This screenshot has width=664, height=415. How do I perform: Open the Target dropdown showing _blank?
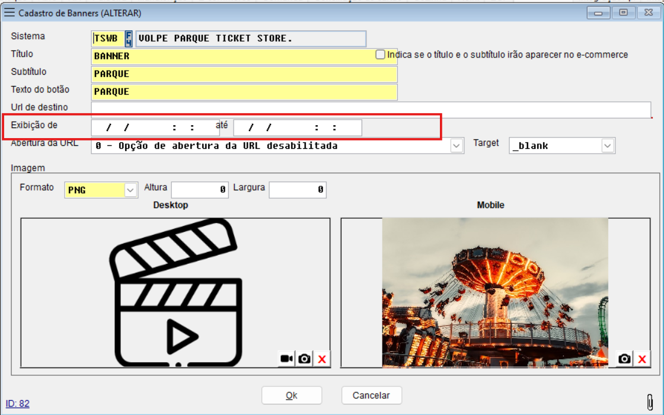coord(608,146)
